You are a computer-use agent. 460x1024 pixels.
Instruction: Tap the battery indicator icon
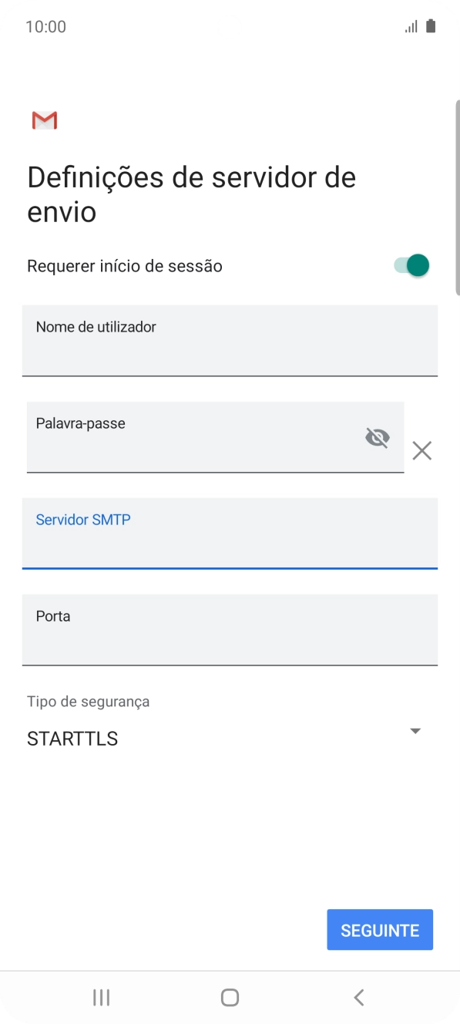432,25
